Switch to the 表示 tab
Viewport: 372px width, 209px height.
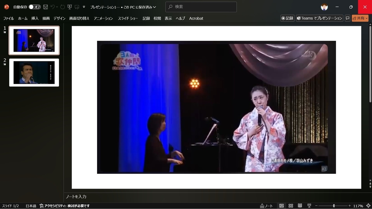168,18
